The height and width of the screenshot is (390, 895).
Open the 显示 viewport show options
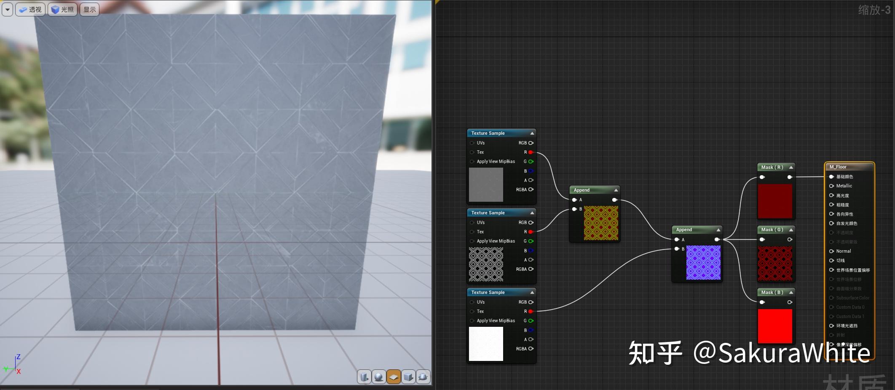point(90,9)
